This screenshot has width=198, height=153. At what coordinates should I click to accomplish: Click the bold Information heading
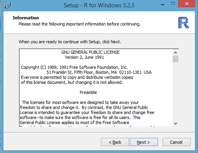pos(26,18)
